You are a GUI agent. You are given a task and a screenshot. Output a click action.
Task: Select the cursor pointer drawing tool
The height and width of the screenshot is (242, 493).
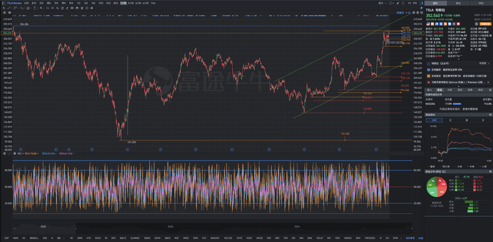(4, 8)
